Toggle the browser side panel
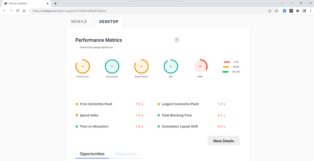This screenshot has width=314, height=161. pos(304,11)
